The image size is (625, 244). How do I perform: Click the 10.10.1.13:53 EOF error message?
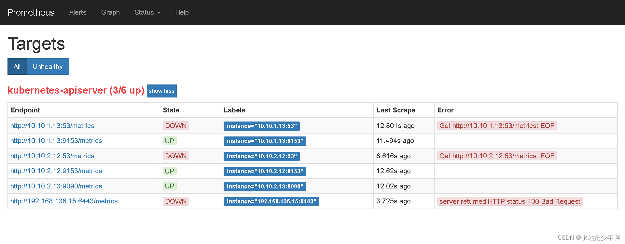coord(497,126)
